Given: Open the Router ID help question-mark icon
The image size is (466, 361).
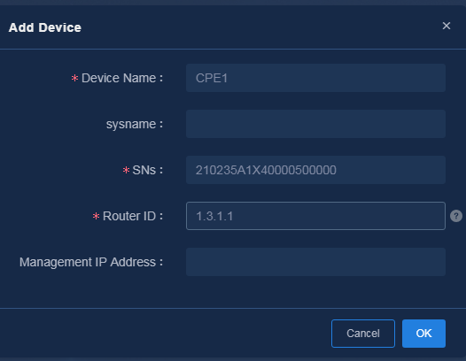Looking at the screenshot, I should click(x=456, y=216).
